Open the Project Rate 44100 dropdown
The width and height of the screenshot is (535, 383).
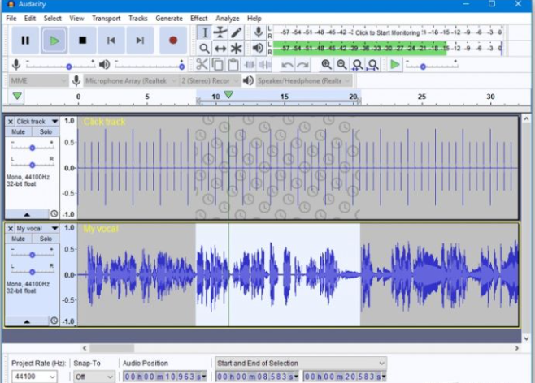click(34, 377)
